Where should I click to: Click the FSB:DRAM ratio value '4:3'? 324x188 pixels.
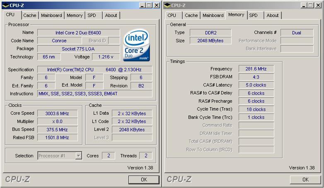tap(256, 77)
